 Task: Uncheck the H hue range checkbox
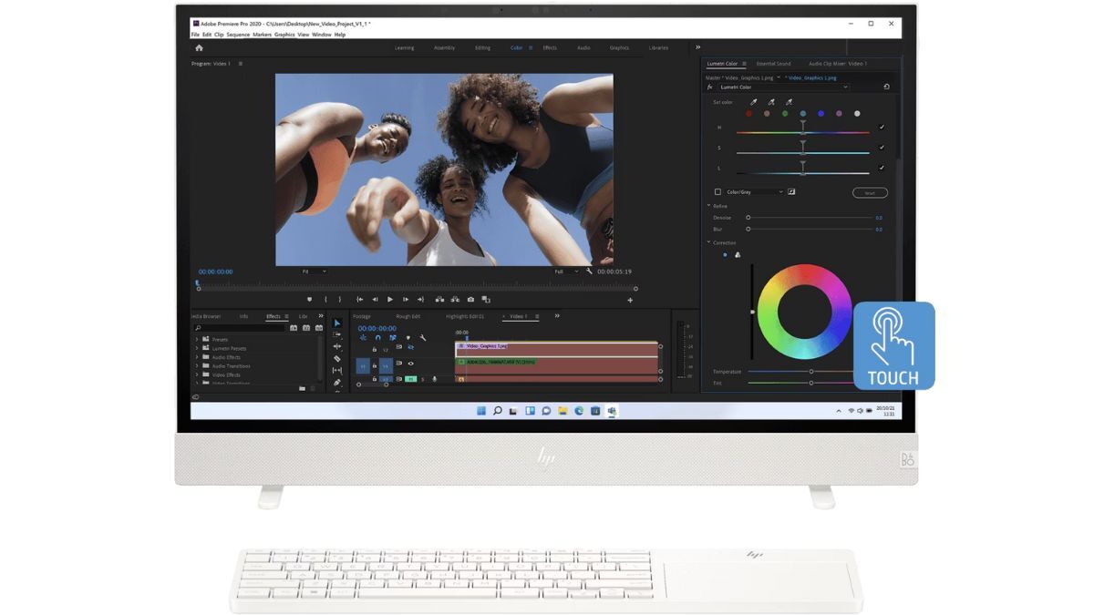pyautogui.click(x=881, y=128)
